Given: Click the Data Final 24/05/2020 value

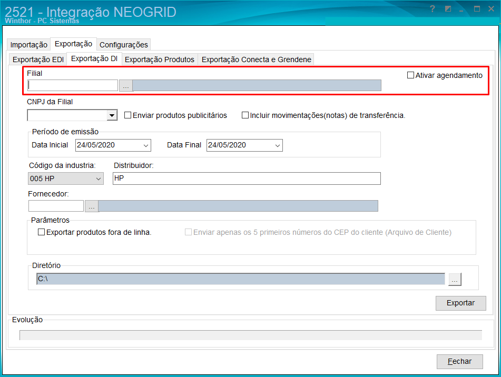Looking at the screenshot, I should point(227,145).
